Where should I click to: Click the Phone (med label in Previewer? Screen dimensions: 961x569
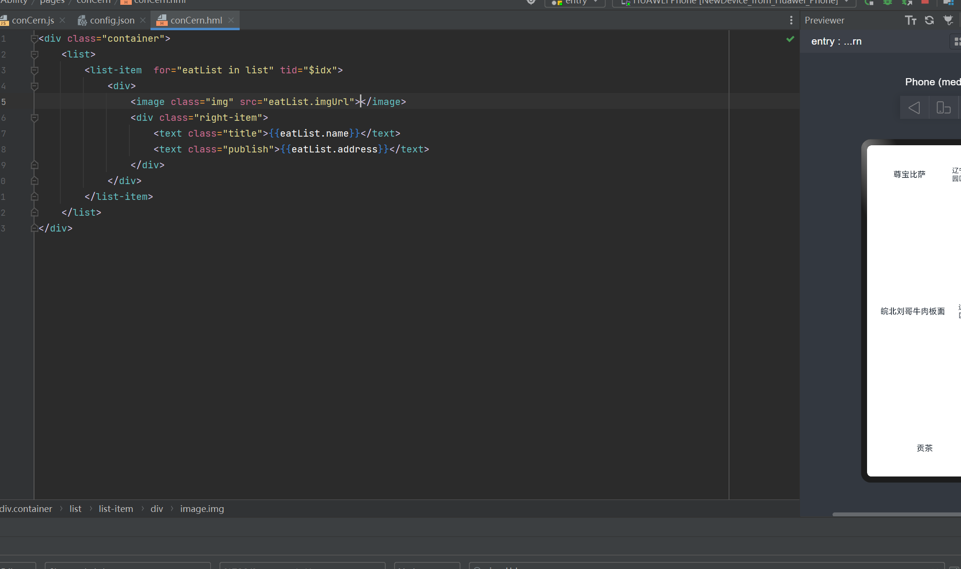(933, 82)
